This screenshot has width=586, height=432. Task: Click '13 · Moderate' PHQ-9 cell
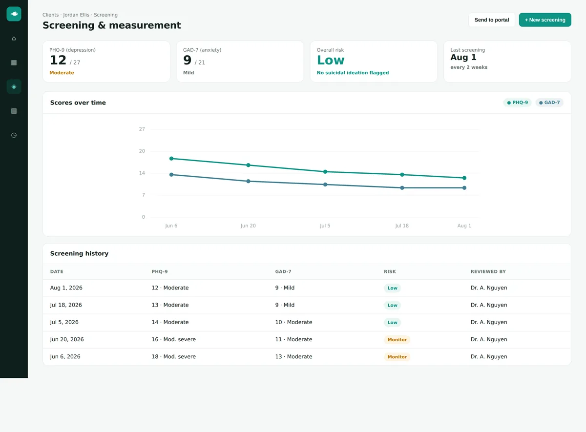pyautogui.click(x=170, y=305)
